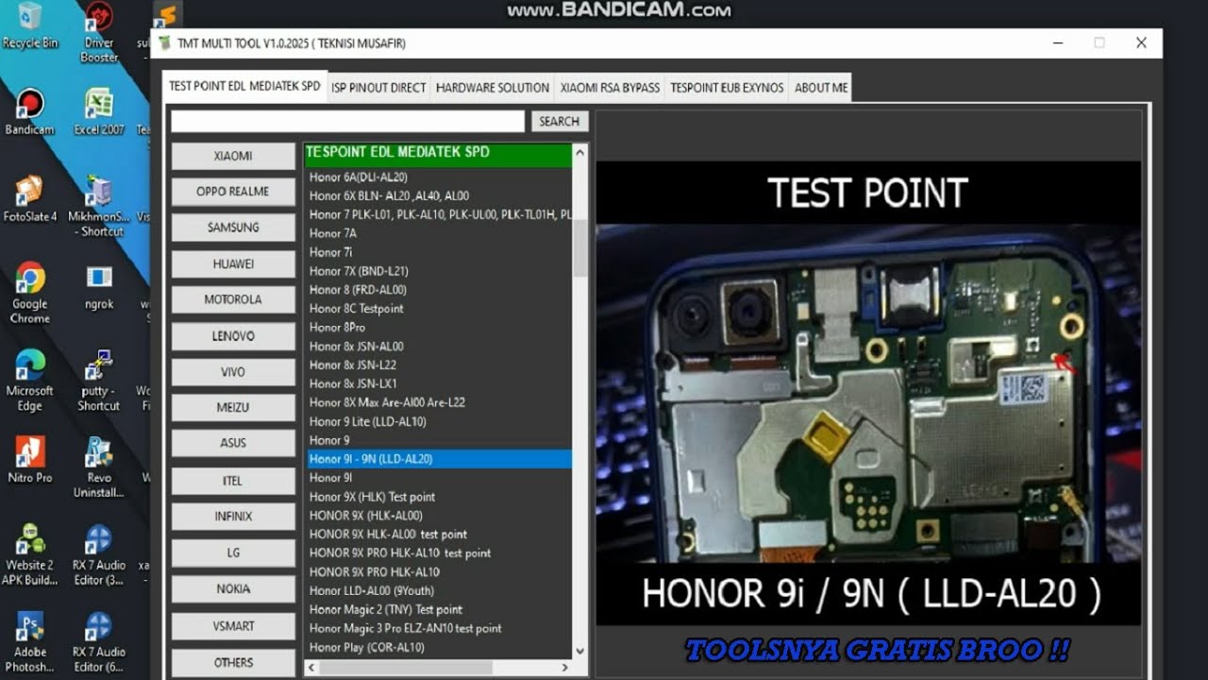Select the OTHERS brand button
This screenshot has height=680, width=1208.
(x=233, y=662)
